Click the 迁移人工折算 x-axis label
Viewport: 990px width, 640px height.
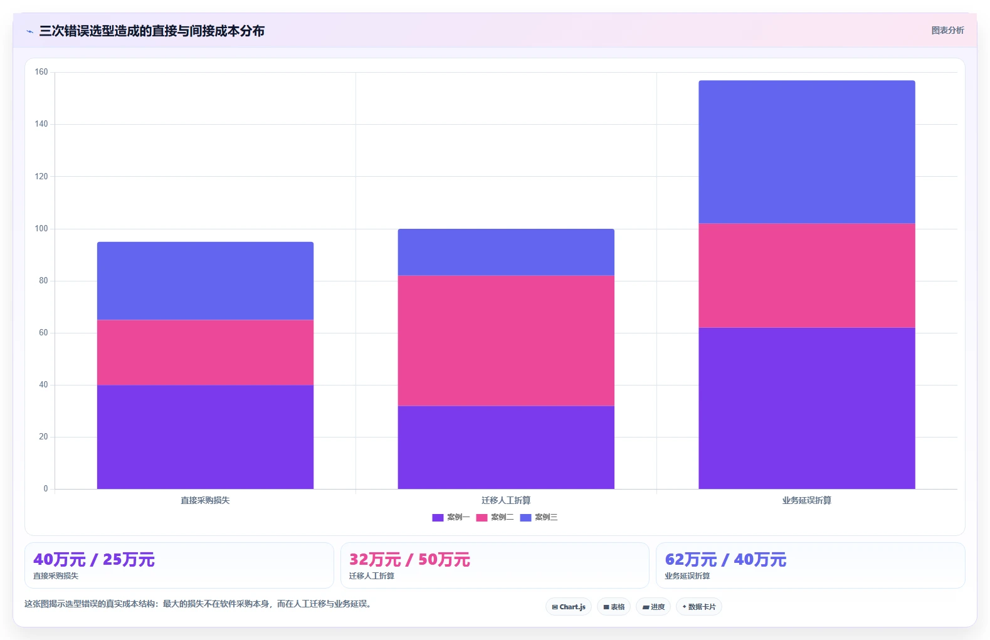click(506, 500)
